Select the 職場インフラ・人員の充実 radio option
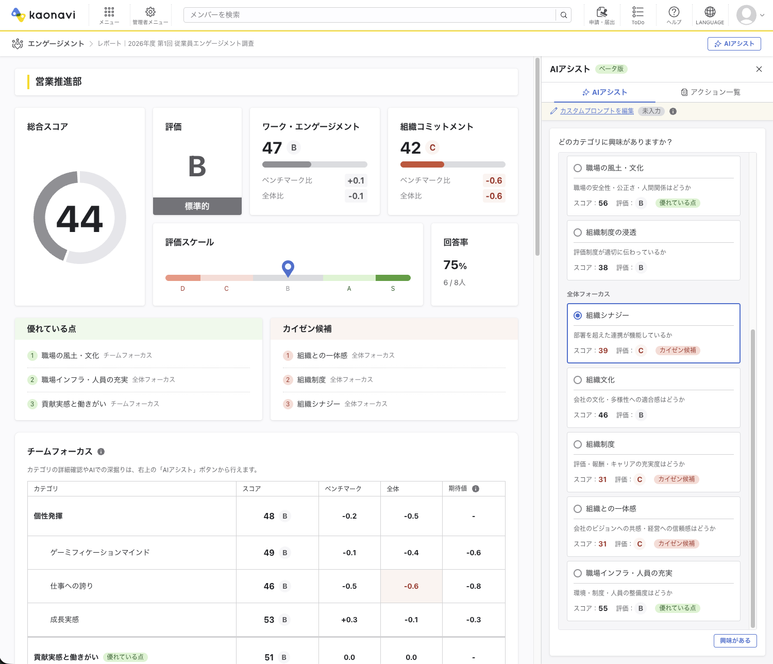This screenshot has width=773, height=664. pos(578,573)
